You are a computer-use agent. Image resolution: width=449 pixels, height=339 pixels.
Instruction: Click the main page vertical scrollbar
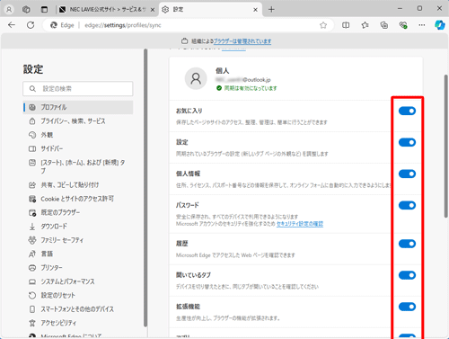point(445,147)
